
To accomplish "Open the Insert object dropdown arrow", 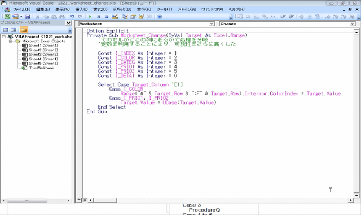I will [21, 16].
